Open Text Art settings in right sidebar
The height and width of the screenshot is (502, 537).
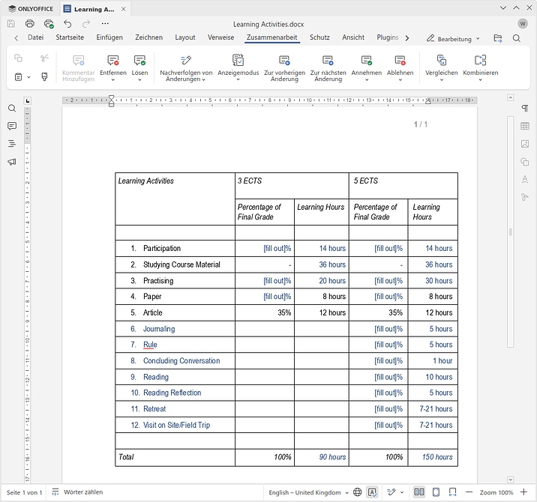tap(525, 179)
